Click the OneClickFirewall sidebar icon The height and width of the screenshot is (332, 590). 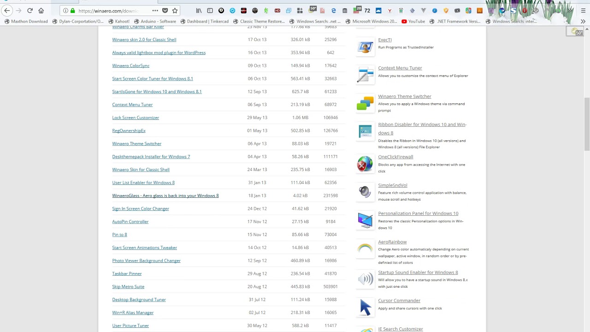365,164
